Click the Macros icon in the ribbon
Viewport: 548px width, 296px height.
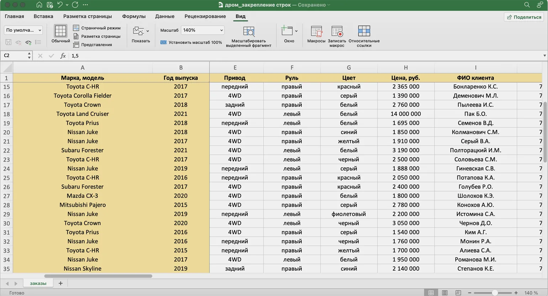pyautogui.click(x=316, y=32)
